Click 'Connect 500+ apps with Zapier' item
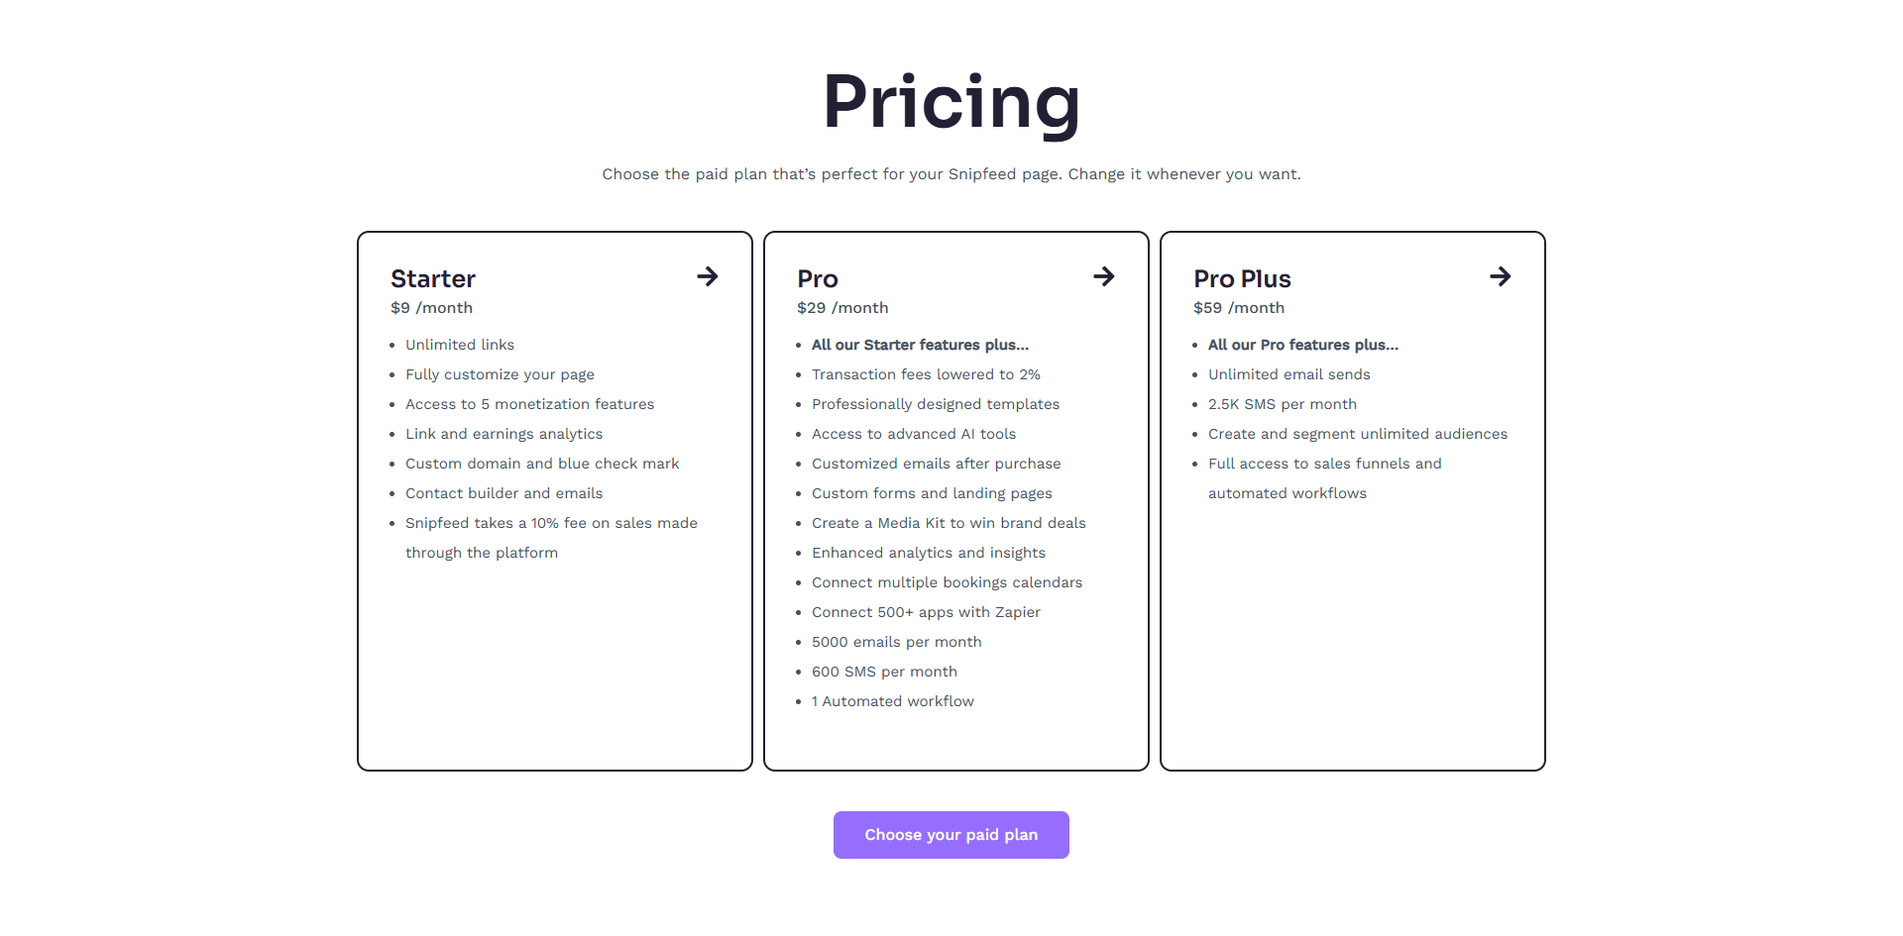 (x=926, y=612)
